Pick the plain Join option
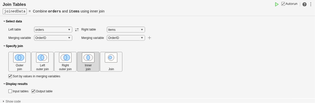The width and height of the screenshot is (315, 103). (x=111, y=62)
